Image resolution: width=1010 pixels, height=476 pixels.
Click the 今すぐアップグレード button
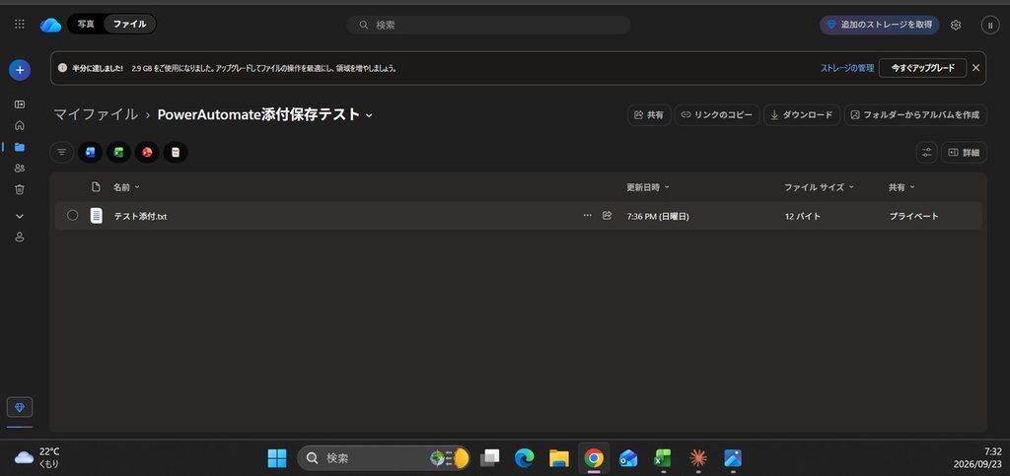point(922,68)
